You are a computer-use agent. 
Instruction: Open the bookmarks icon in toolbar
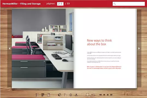[x=48, y=95]
